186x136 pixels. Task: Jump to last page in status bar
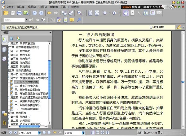click(49, 132)
